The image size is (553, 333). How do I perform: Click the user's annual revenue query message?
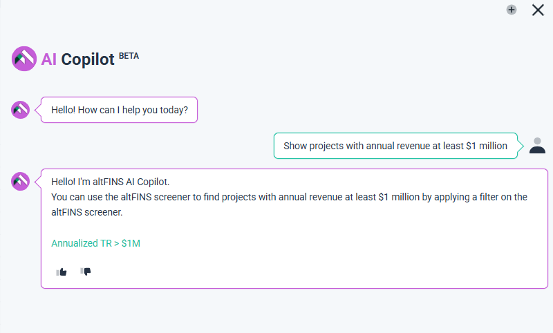(x=395, y=146)
